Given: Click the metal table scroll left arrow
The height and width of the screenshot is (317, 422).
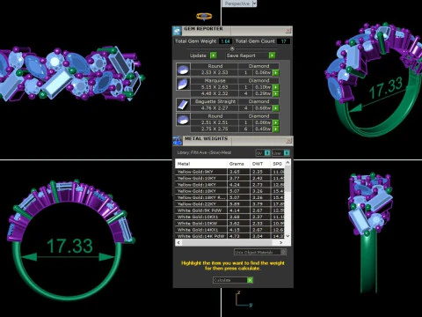Looking at the screenshot, I should [x=178, y=243].
